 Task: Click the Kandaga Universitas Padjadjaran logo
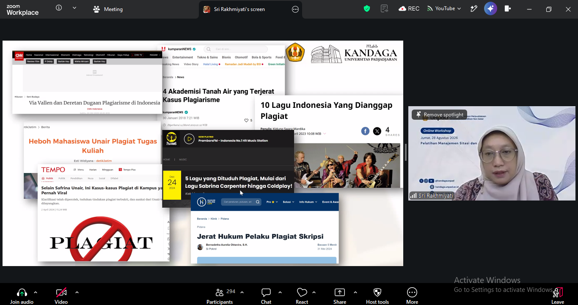pos(354,54)
